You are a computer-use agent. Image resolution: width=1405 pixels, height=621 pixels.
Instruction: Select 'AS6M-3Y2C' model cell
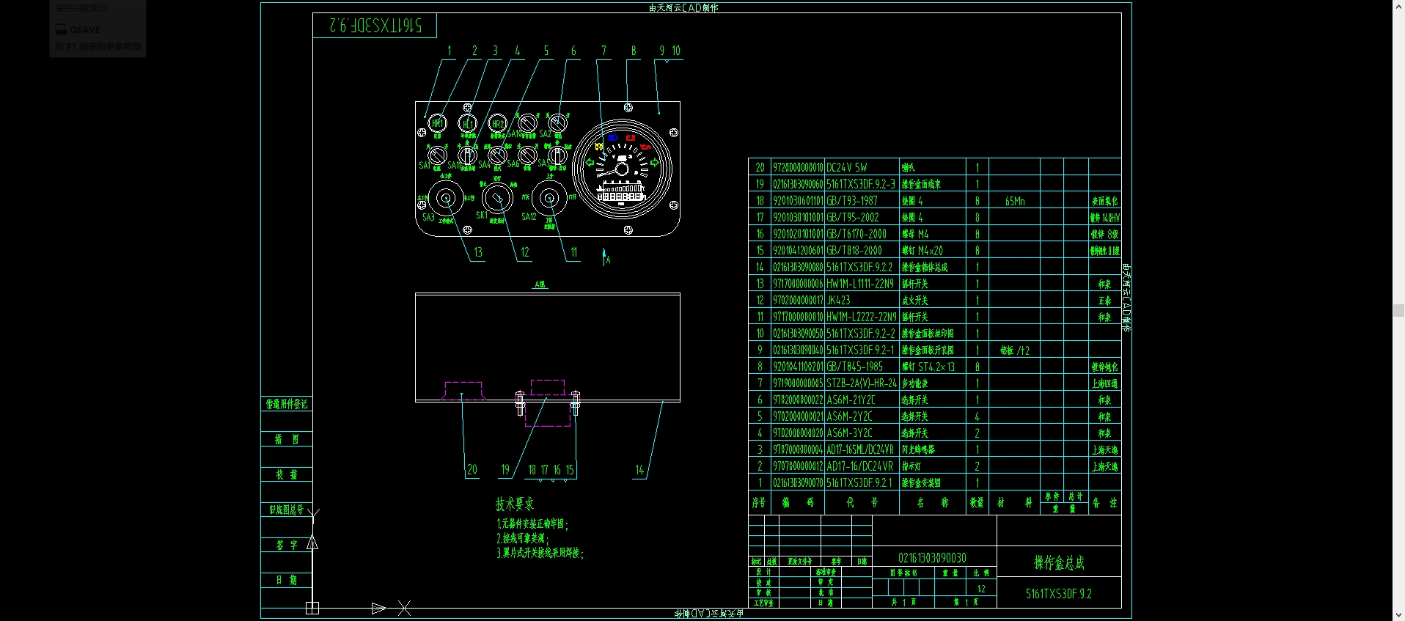pos(850,433)
